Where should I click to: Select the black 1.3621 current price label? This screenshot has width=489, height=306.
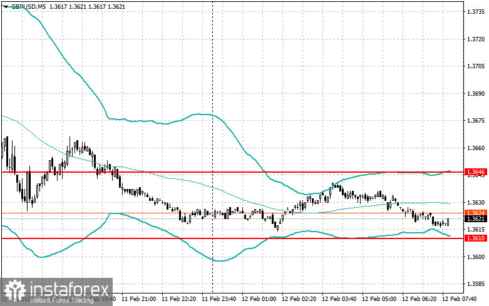[x=476, y=219]
